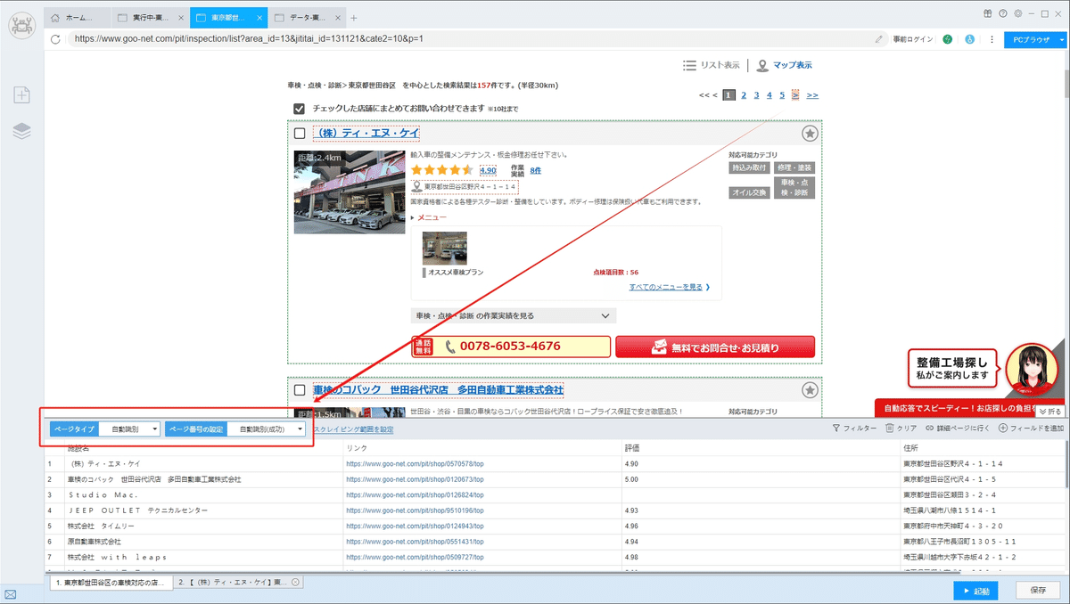Click 保存 save button
This screenshot has height=604, width=1070.
(1038, 591)
